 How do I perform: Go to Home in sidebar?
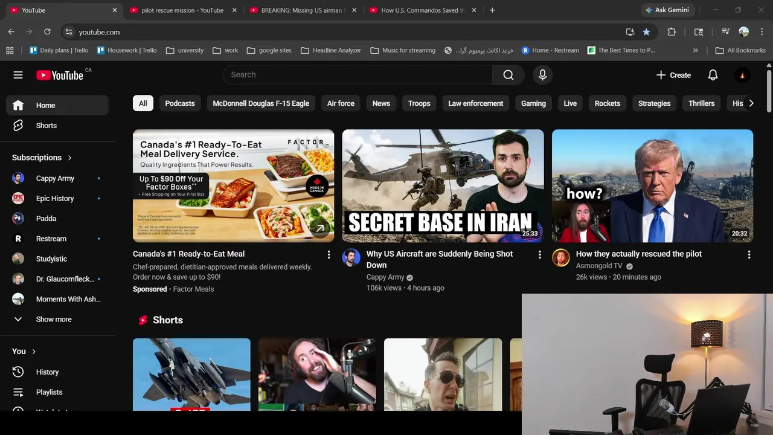coord(58,105)
